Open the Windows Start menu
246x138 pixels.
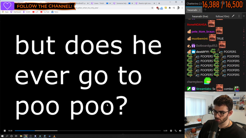[x=2, y=136]
